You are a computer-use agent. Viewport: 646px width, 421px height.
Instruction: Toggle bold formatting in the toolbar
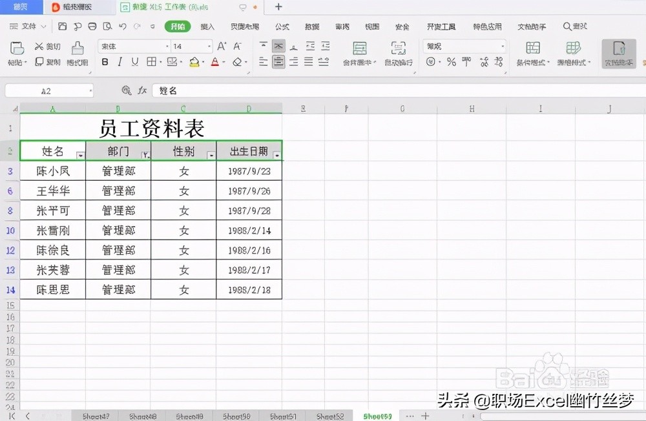(104, 61)
